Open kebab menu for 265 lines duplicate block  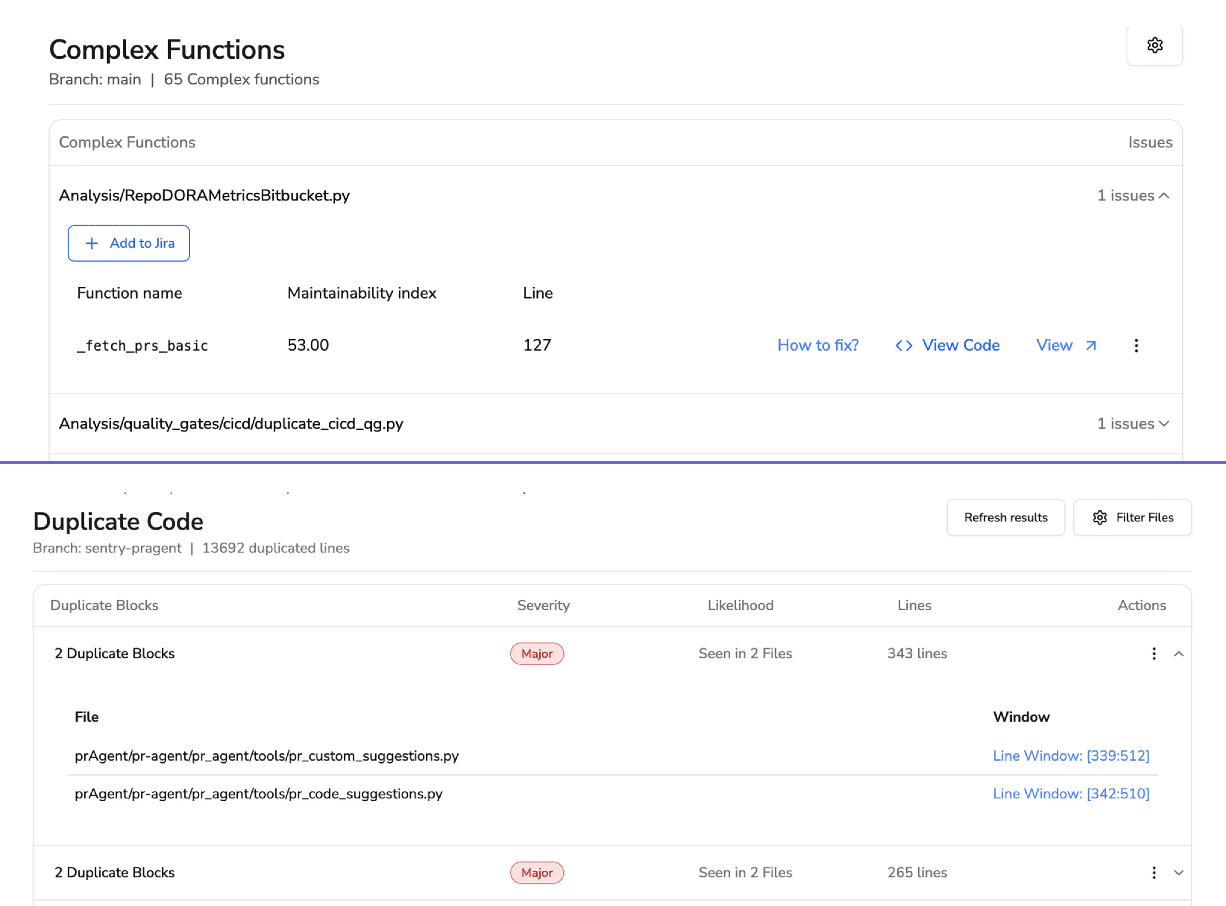(x=1154, y=872)
